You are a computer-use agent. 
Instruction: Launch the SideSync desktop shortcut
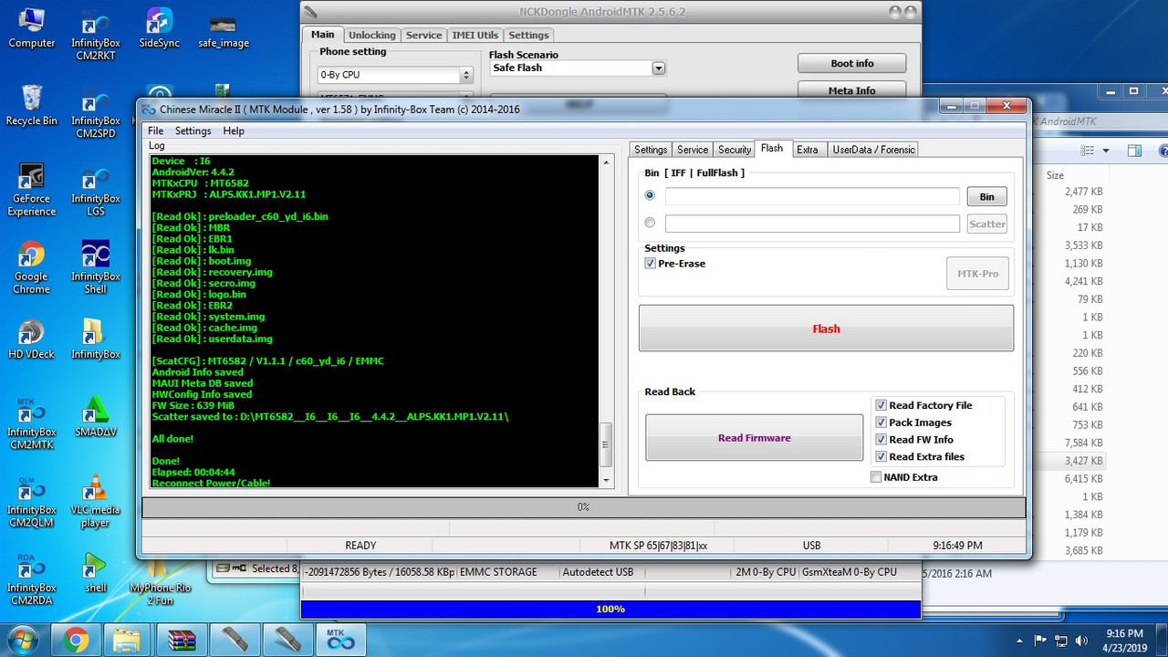click(x=160, y=27)
